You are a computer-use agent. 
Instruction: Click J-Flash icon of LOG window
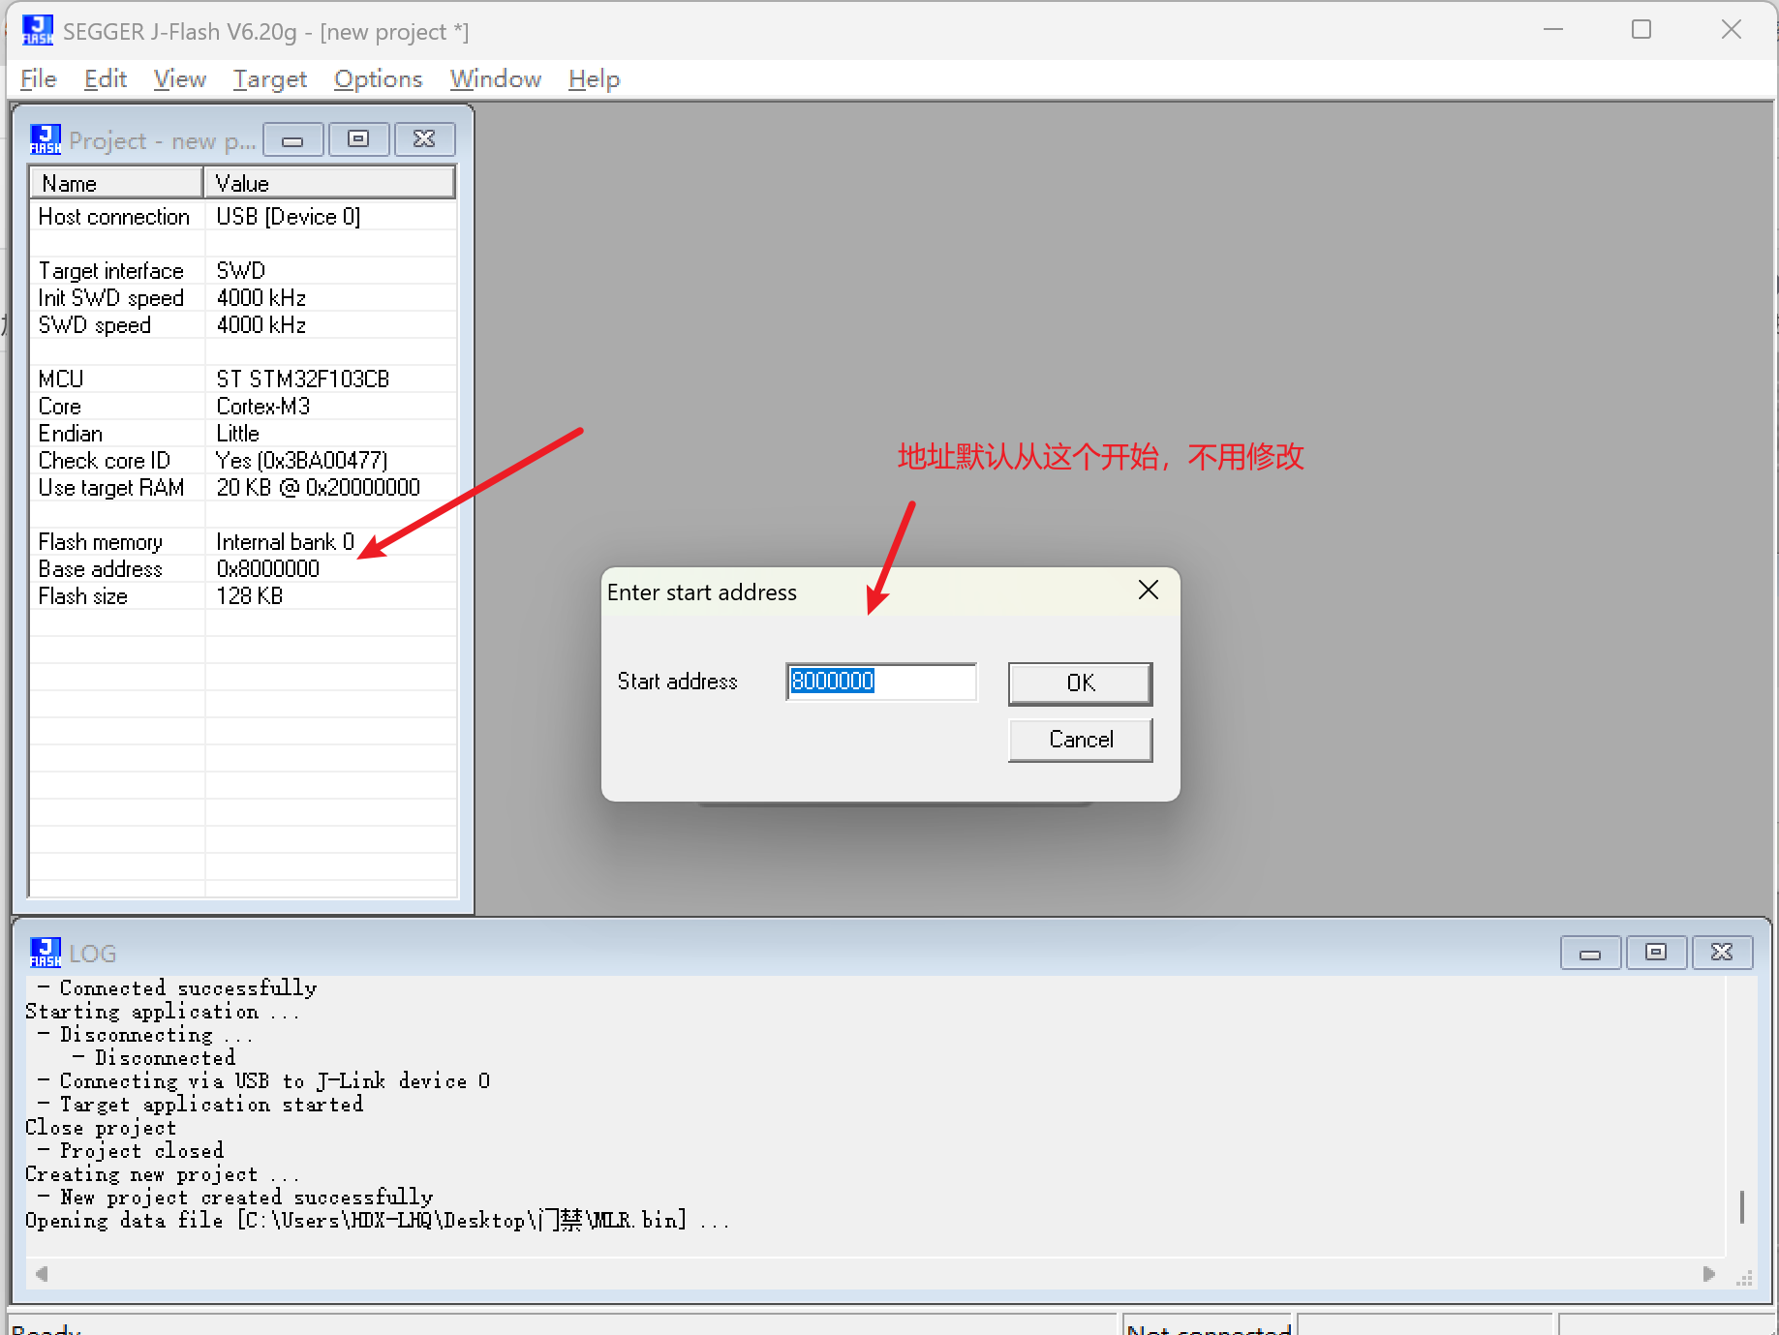pyautogui.click(x=46, y=953)
